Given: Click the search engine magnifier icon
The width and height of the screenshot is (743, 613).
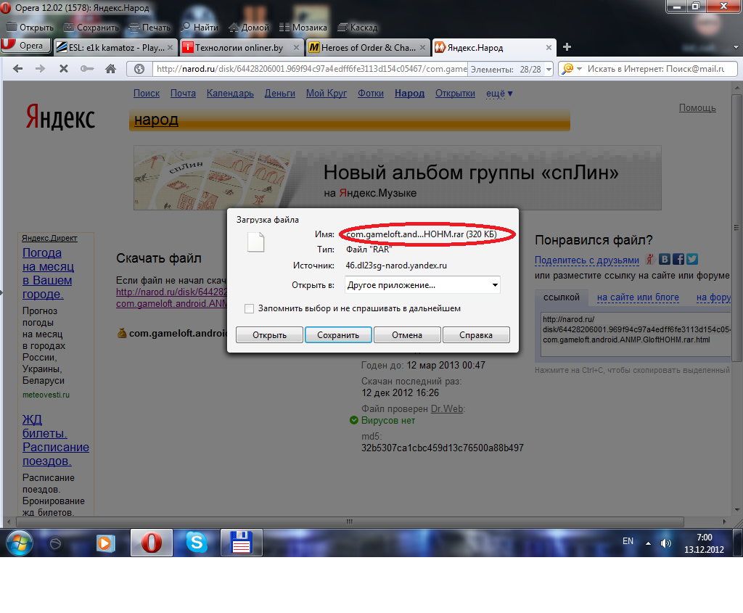Looking at the screenshot, I should tap(567, 69).
